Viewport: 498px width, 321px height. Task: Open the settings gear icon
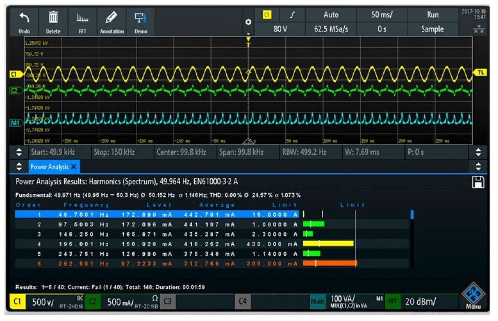click(248, 22)
